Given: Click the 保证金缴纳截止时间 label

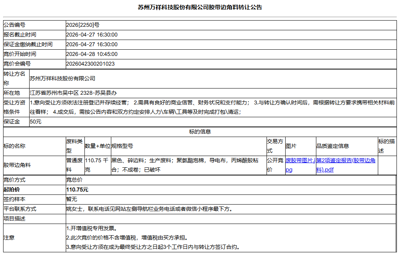Looking at the screenshot, I should pos(28,44).
